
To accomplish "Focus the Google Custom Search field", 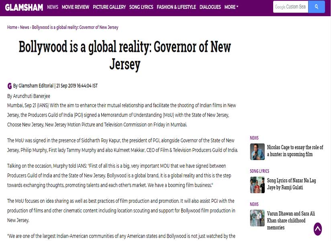I will click(291, 7).
